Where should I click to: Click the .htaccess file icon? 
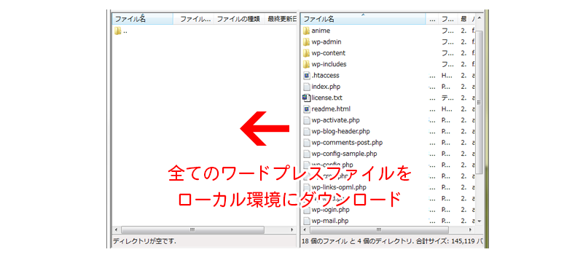(306, 76)
